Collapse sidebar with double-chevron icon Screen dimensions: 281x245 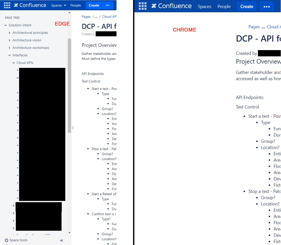(62, 240)
